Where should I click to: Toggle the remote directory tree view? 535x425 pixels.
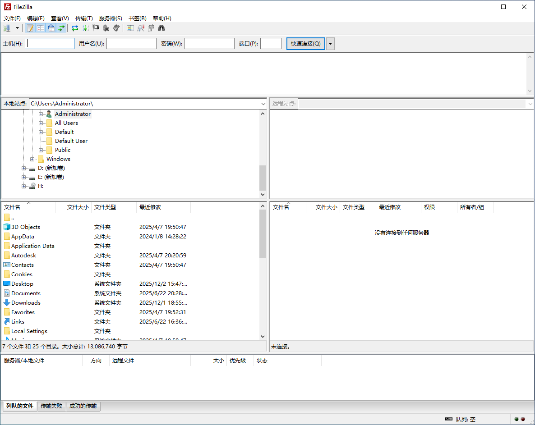tap(51, 28)
